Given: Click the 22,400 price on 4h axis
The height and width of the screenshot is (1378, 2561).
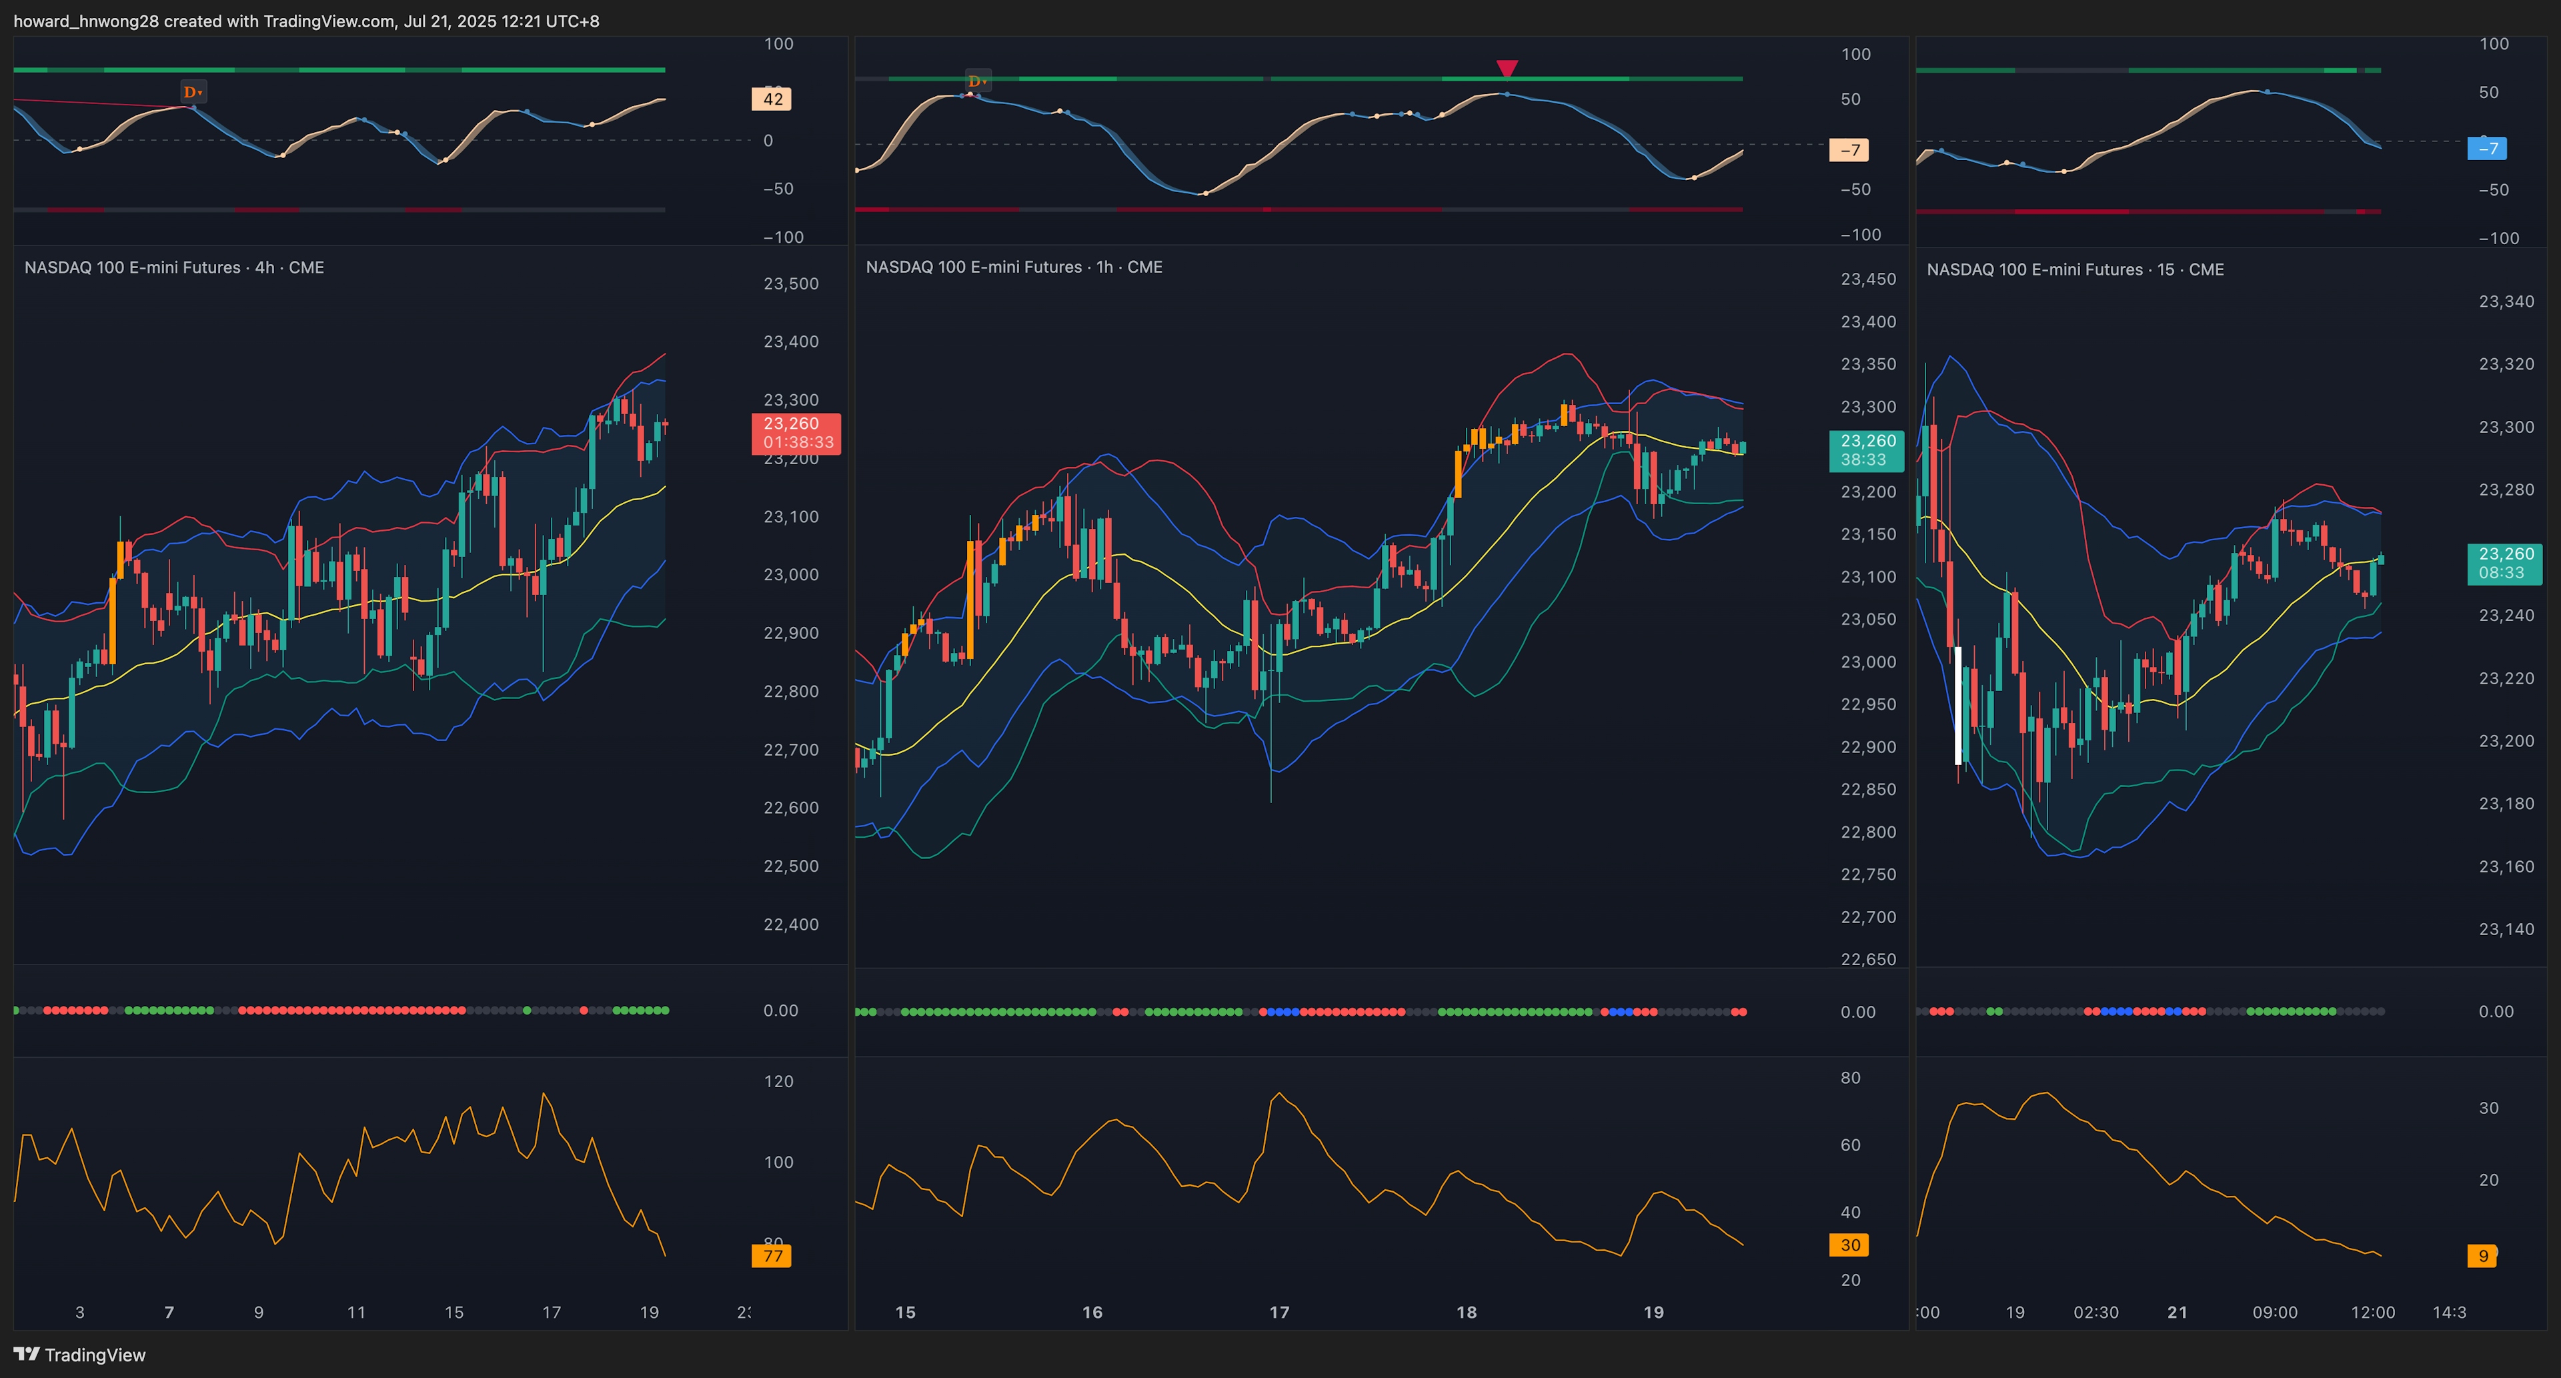Looking at the screenshot, I should coord(790,924).
